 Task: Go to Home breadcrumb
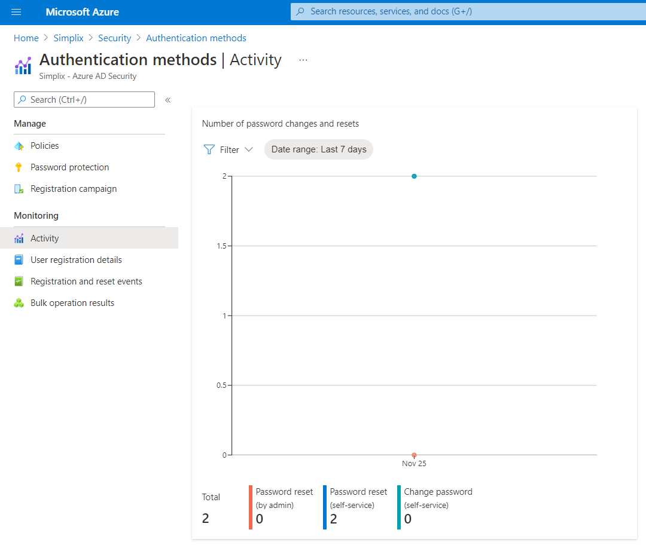click(x=26, y=38)
